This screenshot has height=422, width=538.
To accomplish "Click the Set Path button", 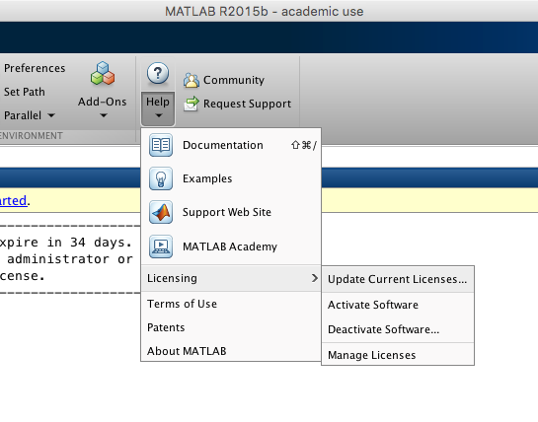I will [25, 92].
